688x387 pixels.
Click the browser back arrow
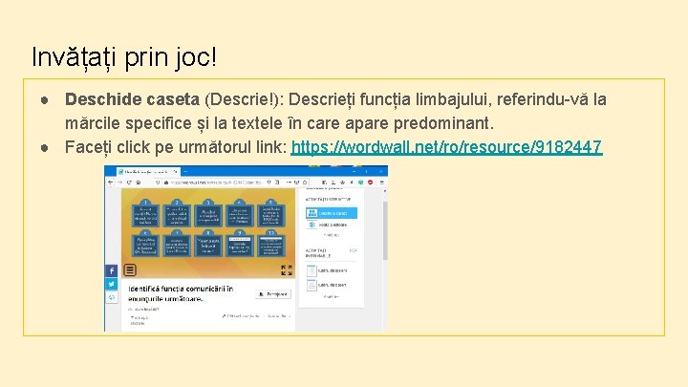pos(110,183)
